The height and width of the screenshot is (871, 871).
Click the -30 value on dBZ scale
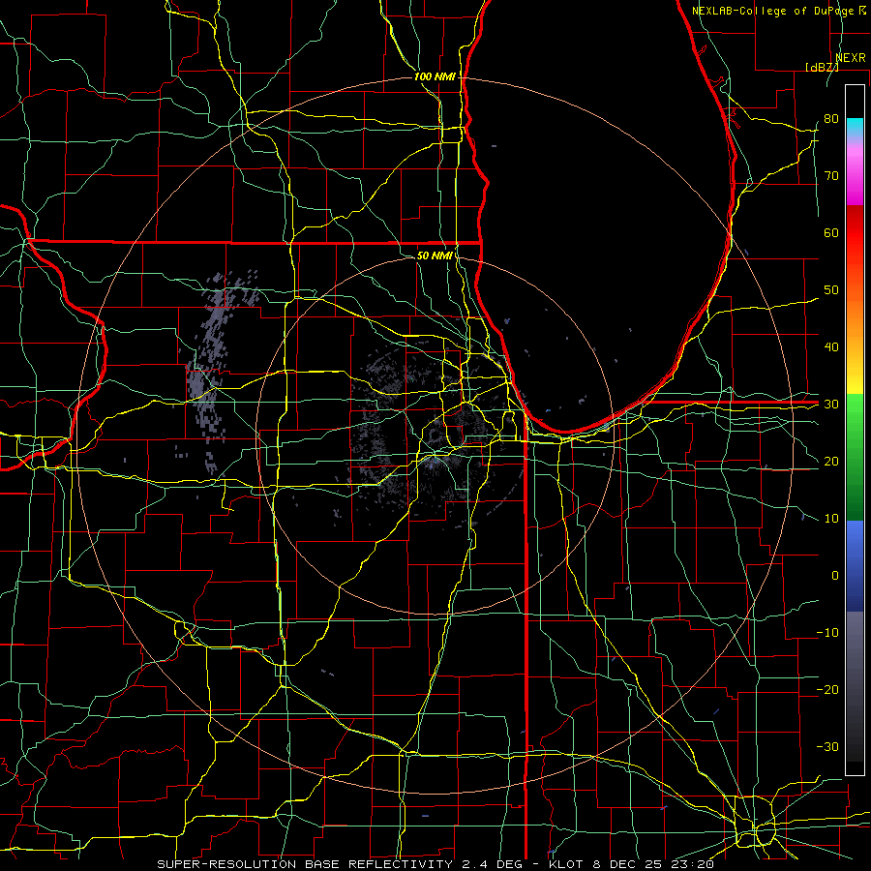(827, 746)
